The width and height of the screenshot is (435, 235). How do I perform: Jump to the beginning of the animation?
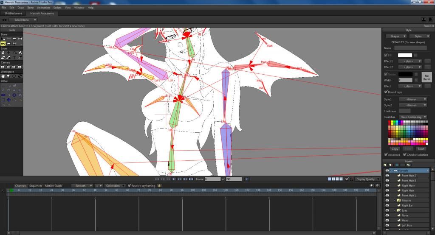157,179
